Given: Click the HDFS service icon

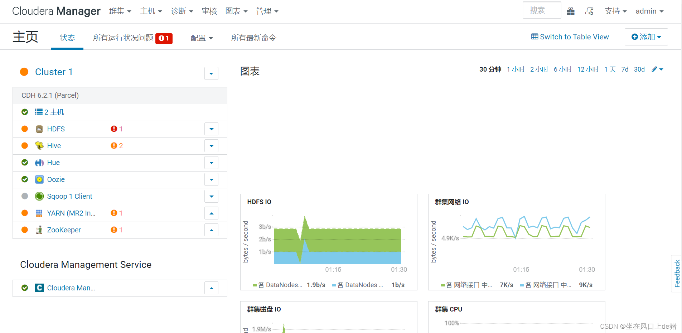Looking at the screenshot, I should point(39,129).
